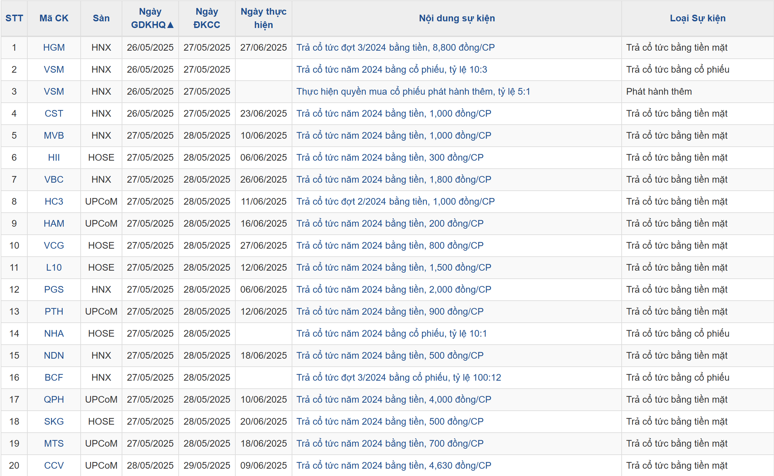Open the VBC stock code link
This screenshot has width=774, height=476.
click(54, 180)
